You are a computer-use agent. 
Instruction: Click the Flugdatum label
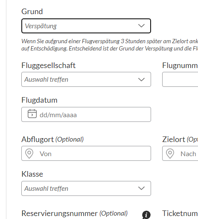pyautogui.click(x=39, y=100)
